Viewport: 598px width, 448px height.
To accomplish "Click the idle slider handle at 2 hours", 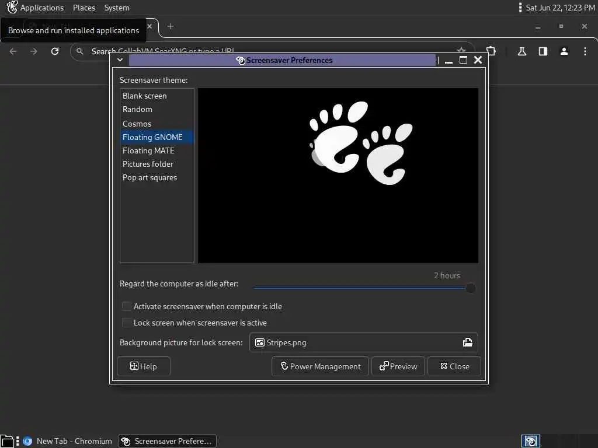I will point(471,288).
